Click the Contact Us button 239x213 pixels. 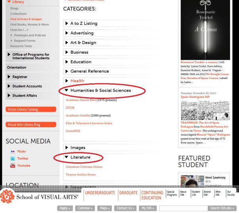(x=125, y=208)
